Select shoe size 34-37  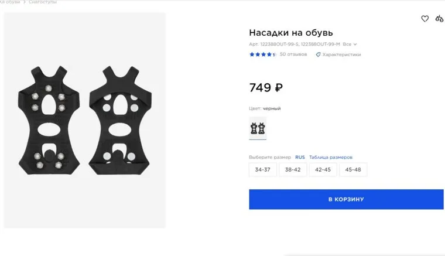pyautogui.click(x=262, y=169)
